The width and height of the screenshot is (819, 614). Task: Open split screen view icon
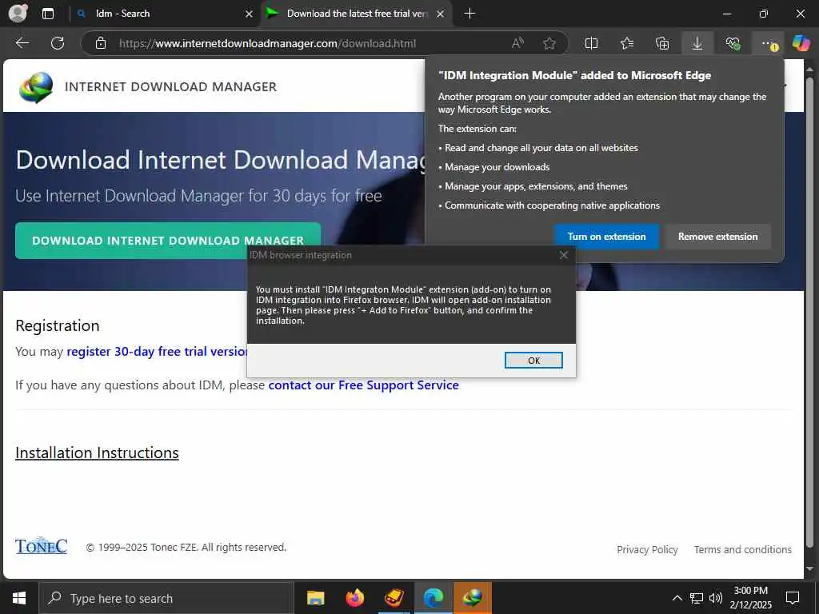pos(591,43)
